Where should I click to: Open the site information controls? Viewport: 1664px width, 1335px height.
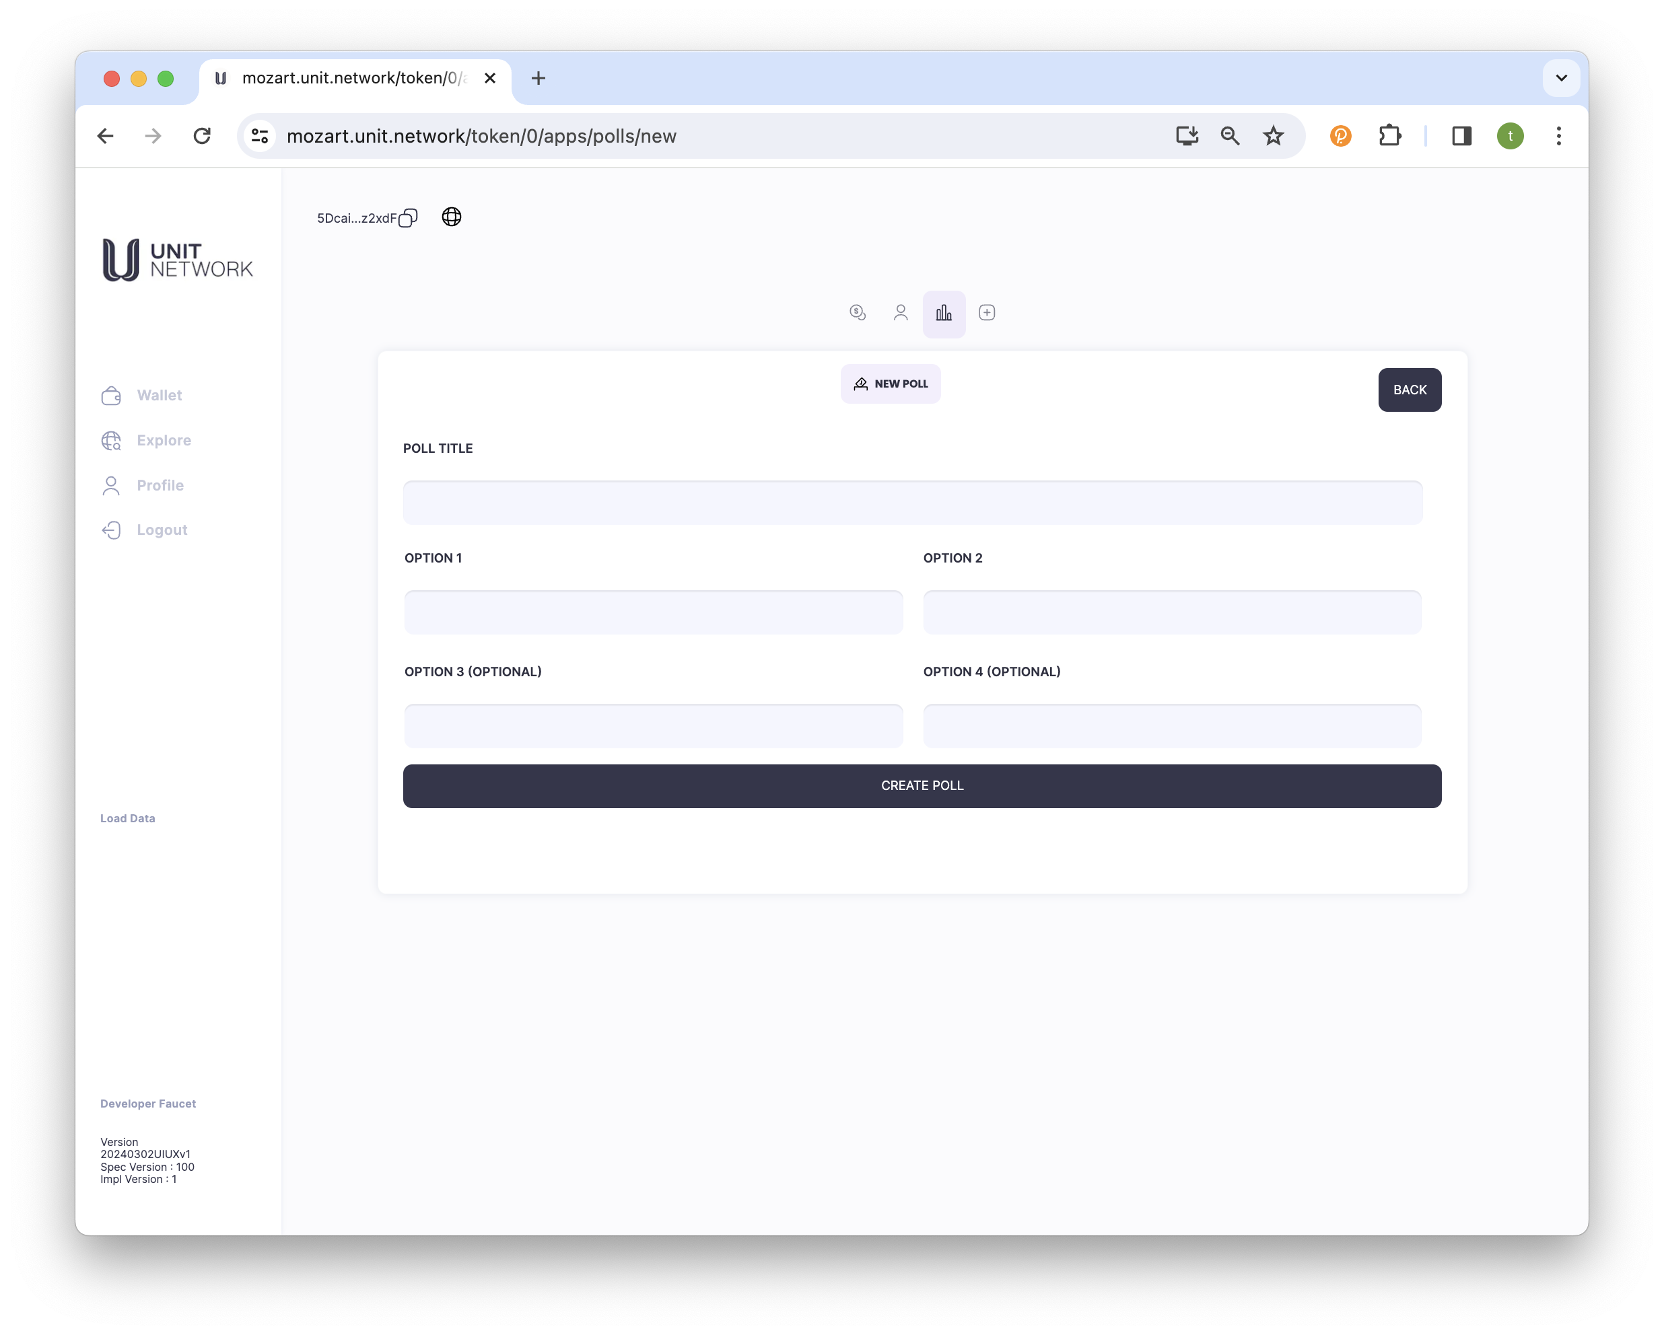260,136
